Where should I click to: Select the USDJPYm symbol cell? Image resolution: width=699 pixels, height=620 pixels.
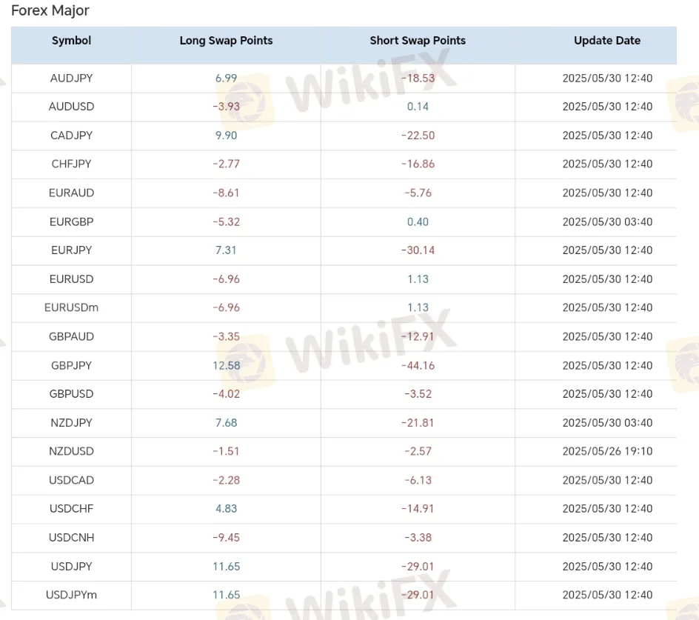71,595
